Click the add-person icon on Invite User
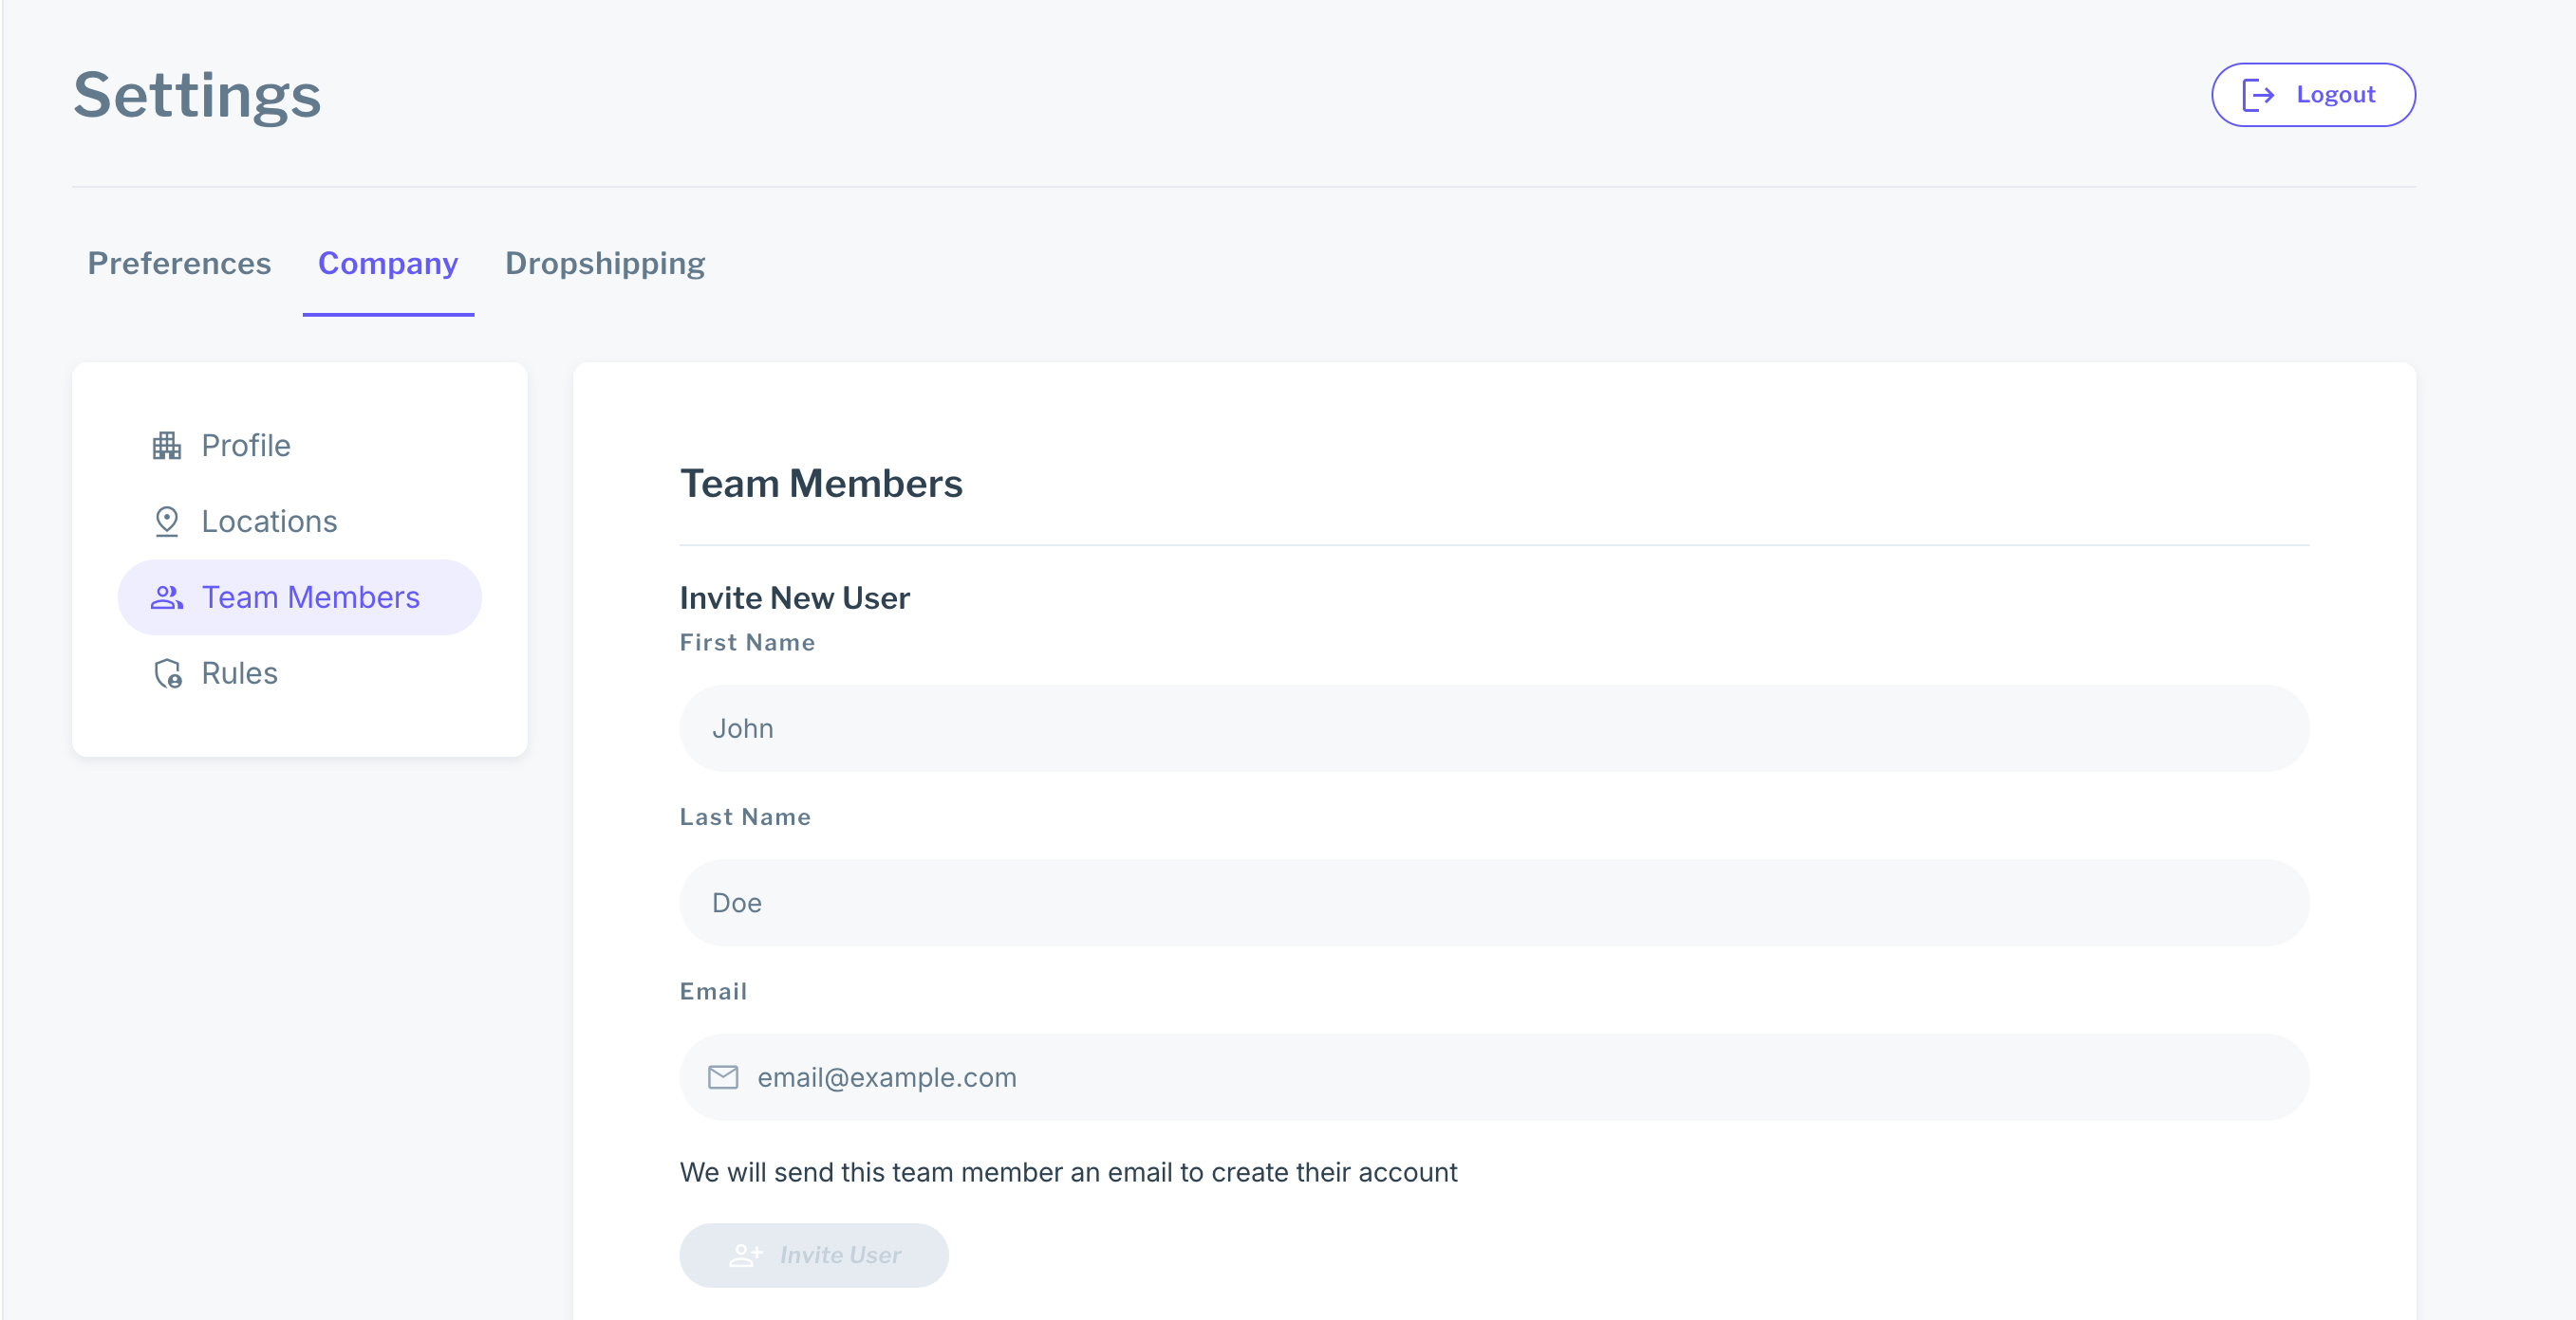Screen dimensions: 2576x1320 pyautogui.click(x=745, y=1256)
